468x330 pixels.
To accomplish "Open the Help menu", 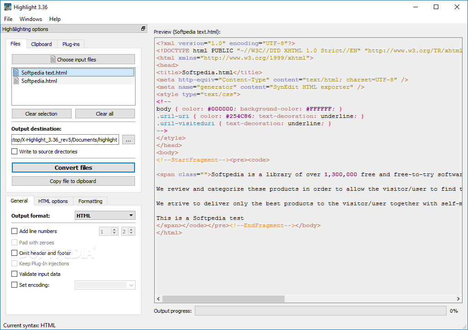I will (x=55, y=19).
